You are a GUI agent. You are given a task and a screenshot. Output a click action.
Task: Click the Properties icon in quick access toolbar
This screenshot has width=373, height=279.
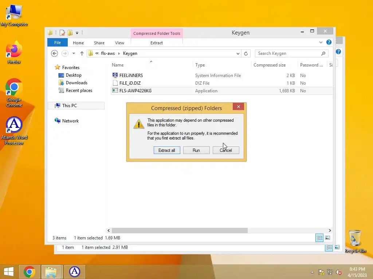62,32
